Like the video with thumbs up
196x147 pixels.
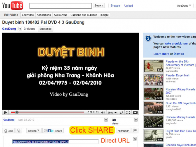[x=8, y=131]
